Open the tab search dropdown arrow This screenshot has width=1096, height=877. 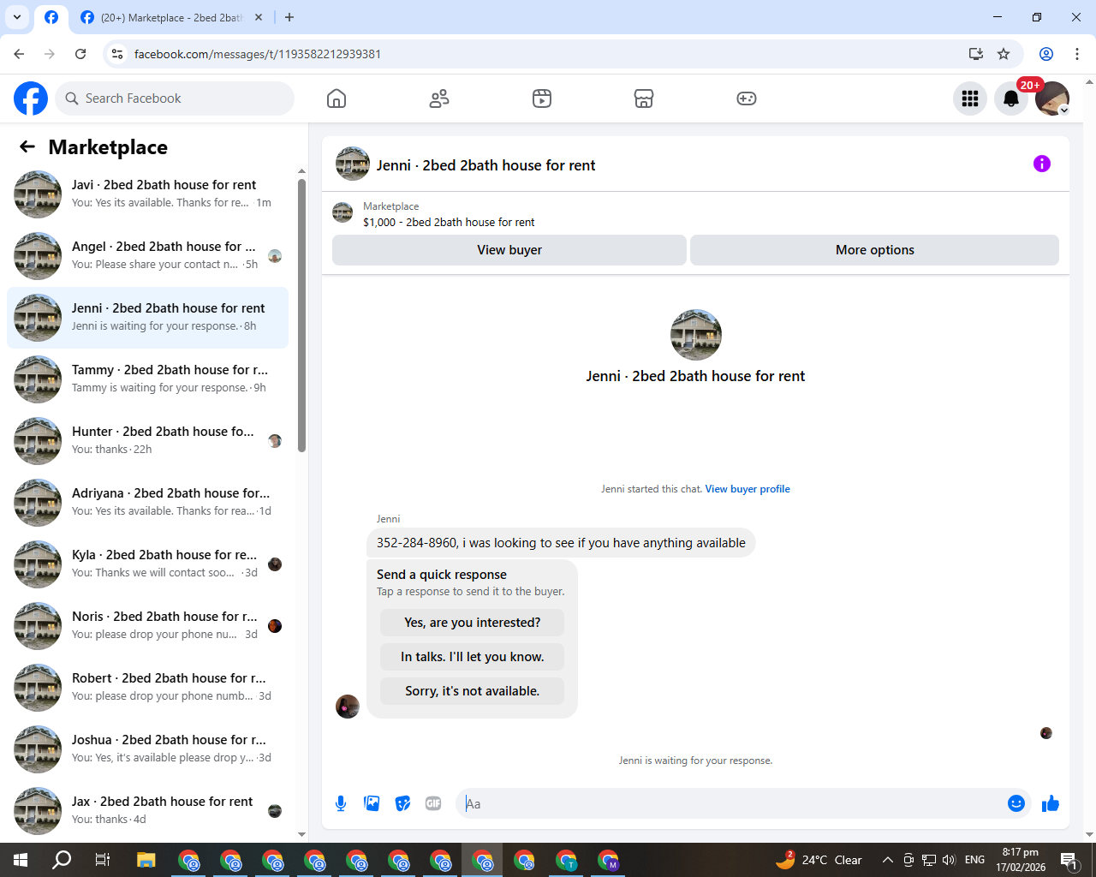[x=16, y=17]
